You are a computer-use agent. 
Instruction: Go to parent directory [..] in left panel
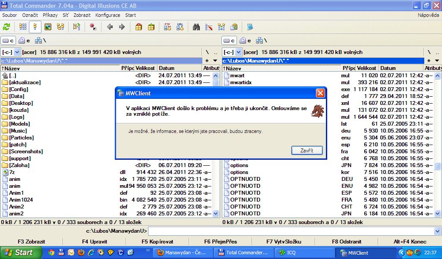tap(13, 76)
